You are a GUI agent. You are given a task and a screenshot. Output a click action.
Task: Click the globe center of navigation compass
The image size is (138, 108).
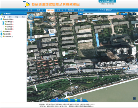click(x=31, y=17)
